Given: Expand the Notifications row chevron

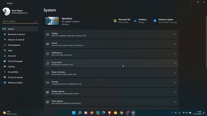Looking at the screenshot, I should tap(175, 53).
